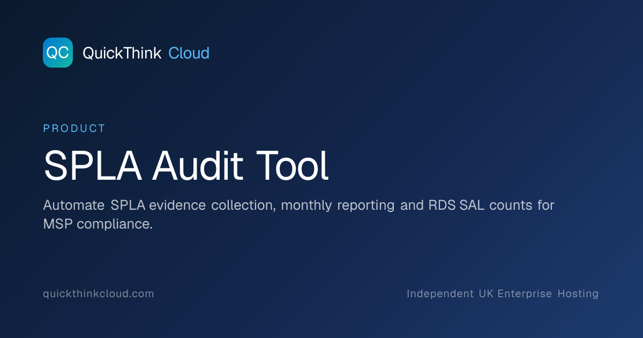This screenshot has width=643, height=338.
Task: Select the PRODUCT label text
Action: (74, 129)
